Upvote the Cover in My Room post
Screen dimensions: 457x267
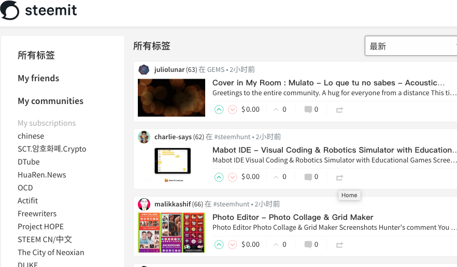coord(219,110)
